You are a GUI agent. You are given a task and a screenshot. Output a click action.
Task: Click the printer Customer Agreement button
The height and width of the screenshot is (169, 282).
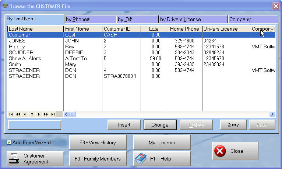[x=35, y=159]
